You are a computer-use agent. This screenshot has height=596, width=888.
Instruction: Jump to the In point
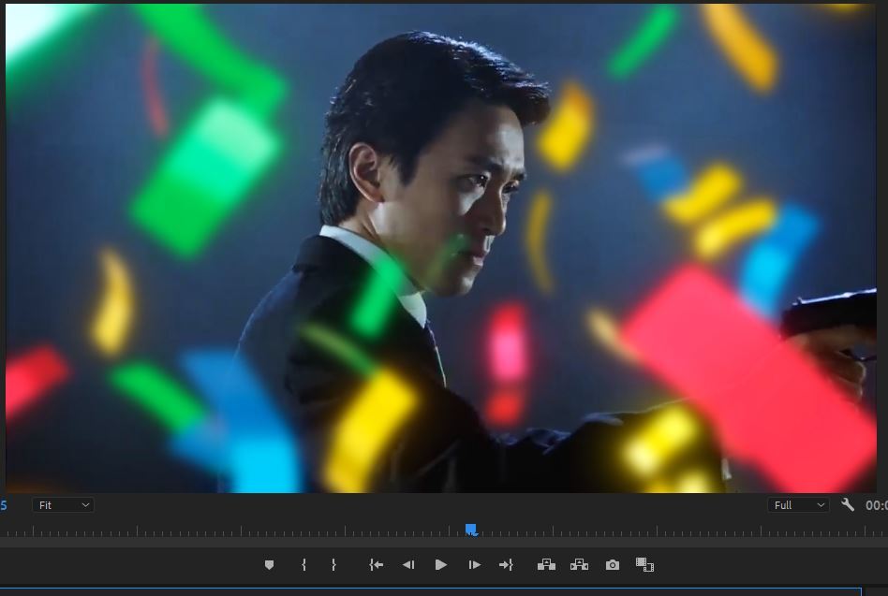click(376, 564)
